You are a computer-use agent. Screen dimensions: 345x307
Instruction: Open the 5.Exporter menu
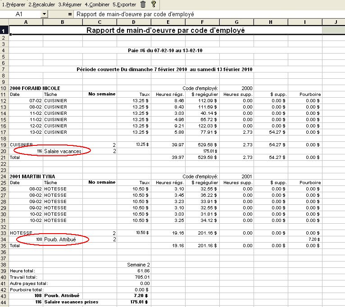pyautogui.click(x=125, y=5)
